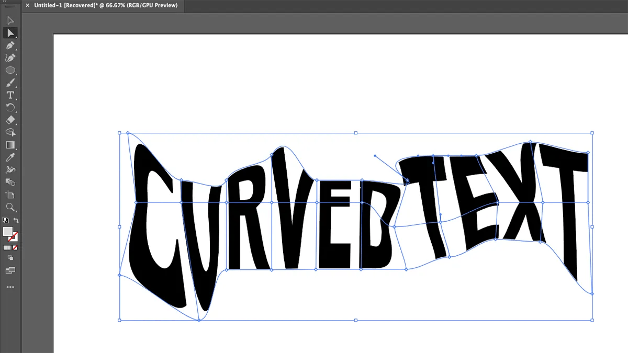
Task: Activate the Pen tool
Action: [x=10, y=45]
